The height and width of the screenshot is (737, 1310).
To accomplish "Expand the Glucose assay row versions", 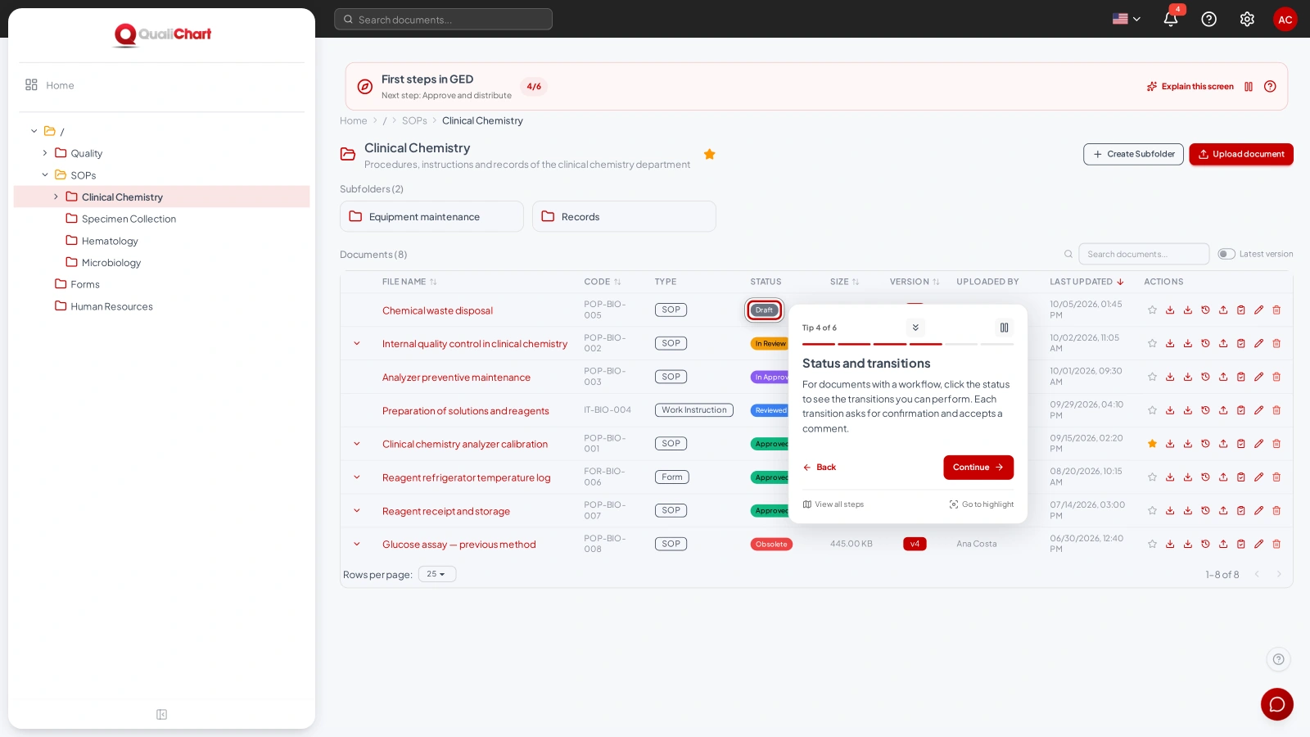I will 357,545.
